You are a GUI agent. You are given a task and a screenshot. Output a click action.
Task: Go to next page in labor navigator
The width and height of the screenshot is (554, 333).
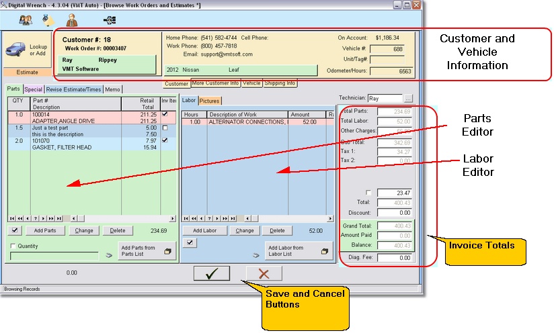click(225, 219)
